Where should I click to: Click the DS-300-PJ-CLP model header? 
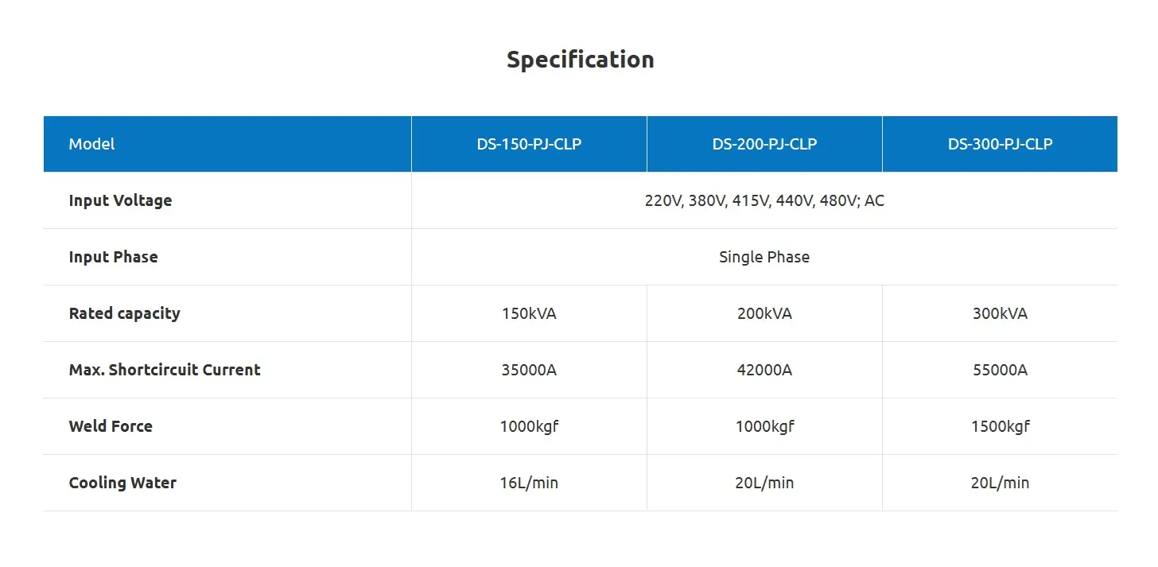click(x=1000, y=144)
